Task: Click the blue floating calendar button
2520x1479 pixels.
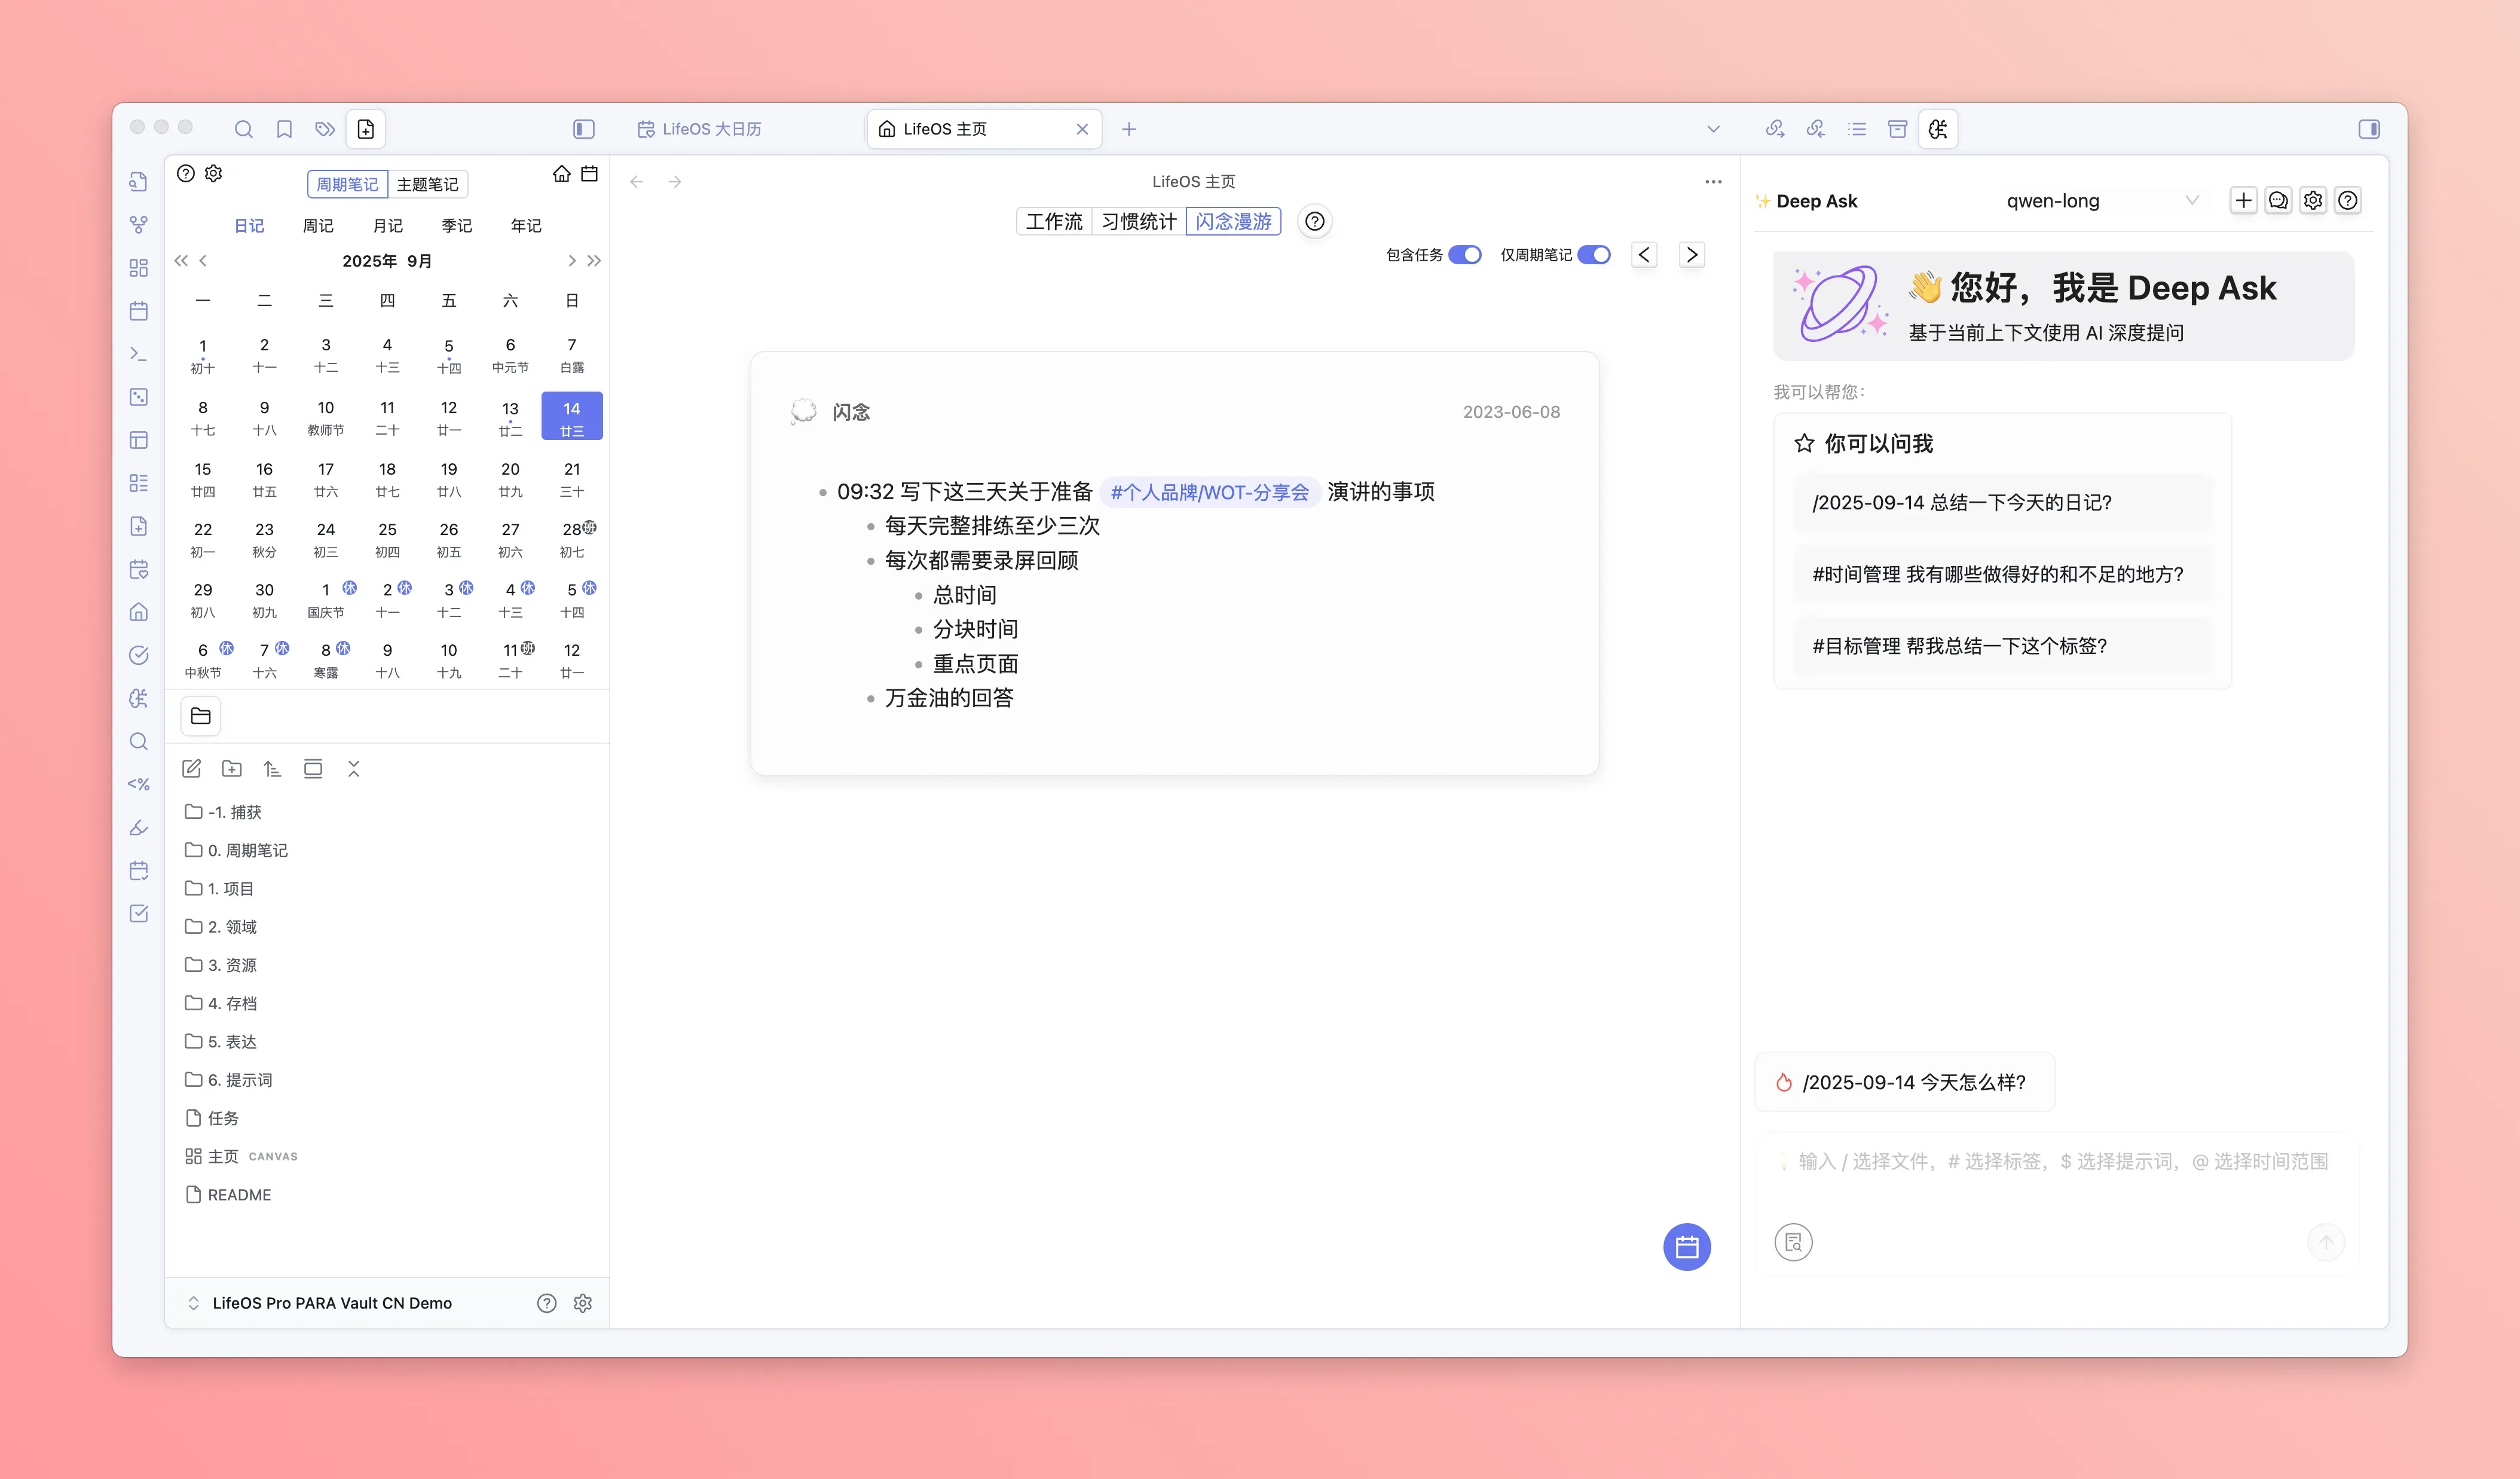Action: 1686,1247
